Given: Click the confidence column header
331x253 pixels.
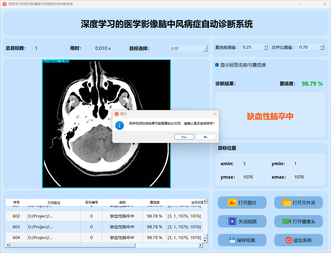Looking at the screenshot, I should tap(154, 202).
